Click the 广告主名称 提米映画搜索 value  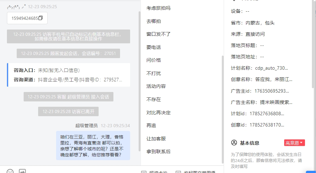(x=276, y=102)
